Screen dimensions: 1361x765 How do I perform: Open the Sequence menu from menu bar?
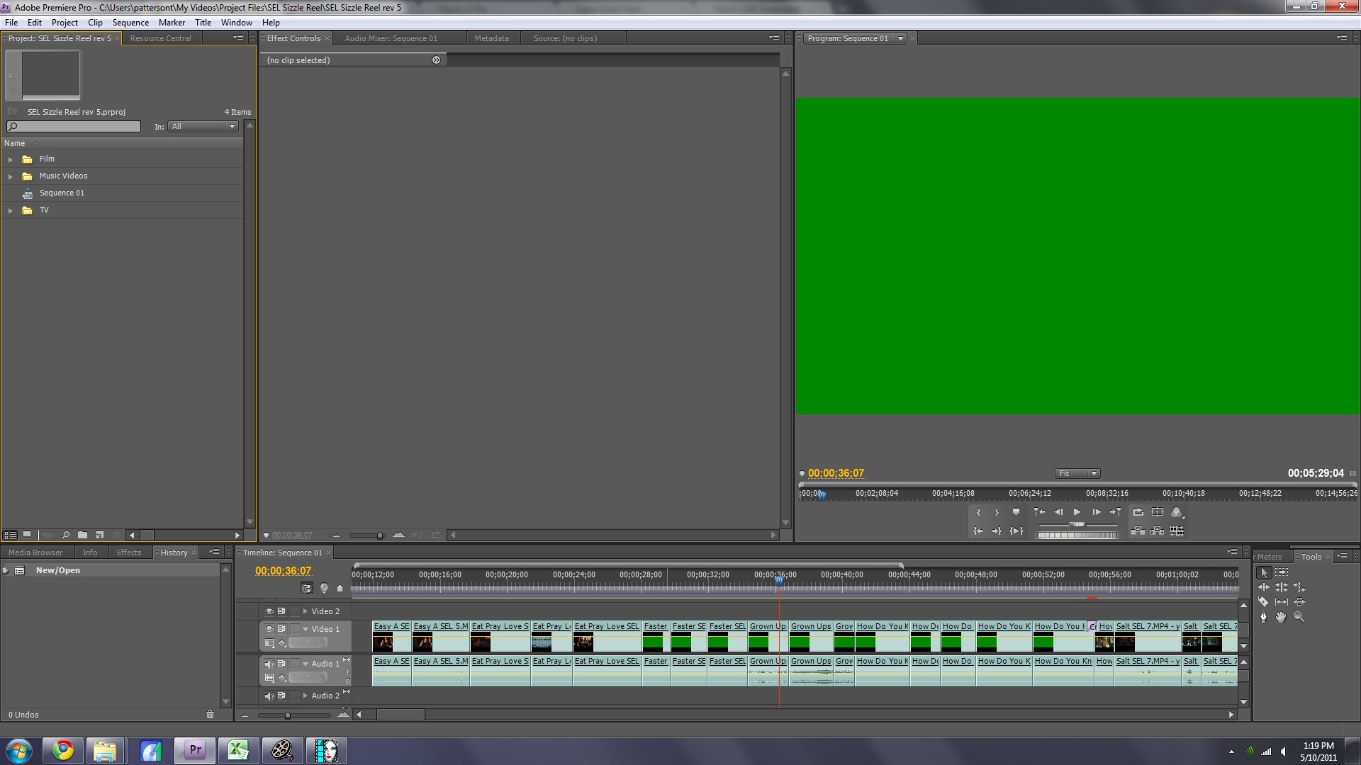(x=131, y=21)
